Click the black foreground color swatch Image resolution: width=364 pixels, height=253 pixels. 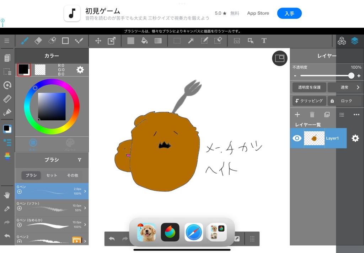pyautogui.click(x=23, y=69)
